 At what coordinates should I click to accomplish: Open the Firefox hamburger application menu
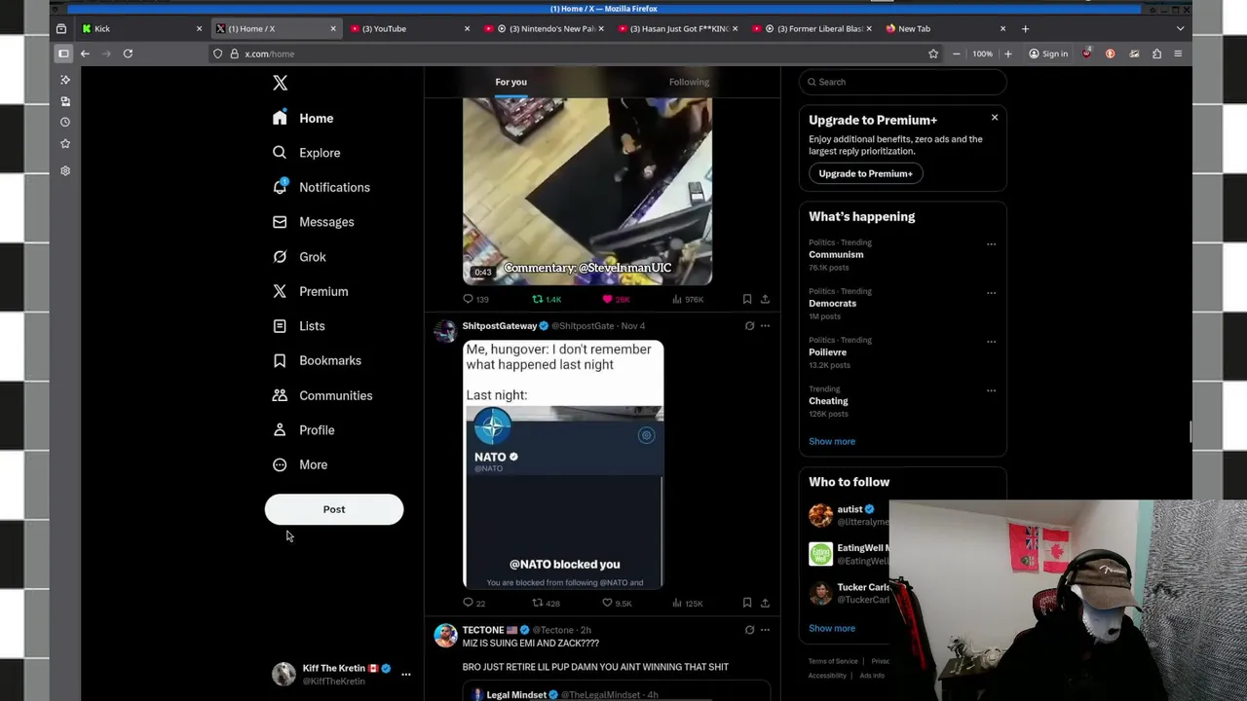(1178, 54)
